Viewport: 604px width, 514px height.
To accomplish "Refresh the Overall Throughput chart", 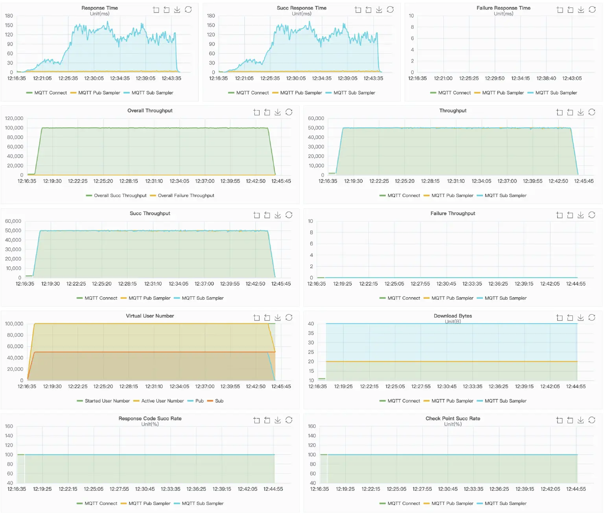I will point(288,112).
